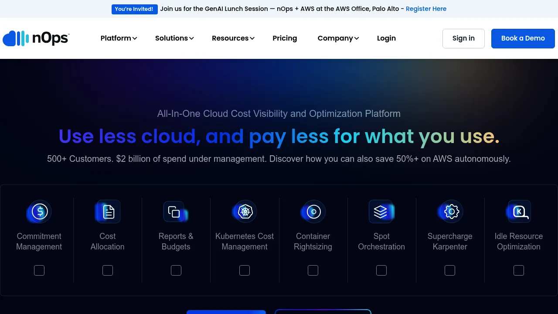
Task: Open the Solutions dropdown menu
Action: (x=174, y=38)
